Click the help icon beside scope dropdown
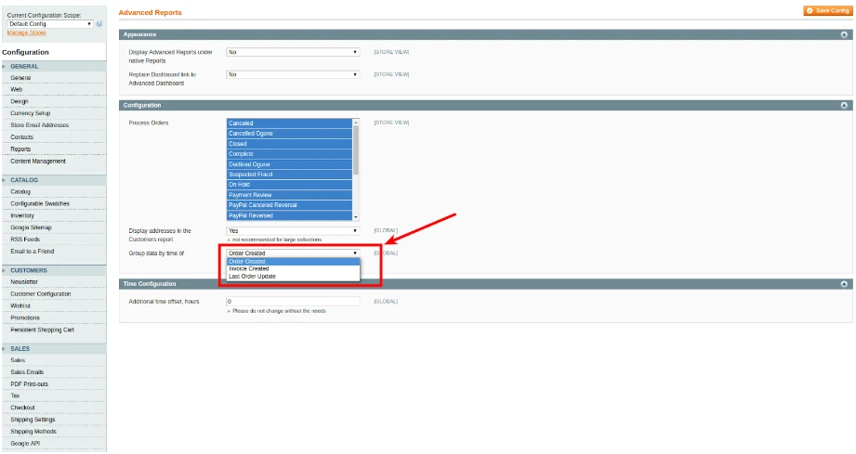 coord(99,24)
